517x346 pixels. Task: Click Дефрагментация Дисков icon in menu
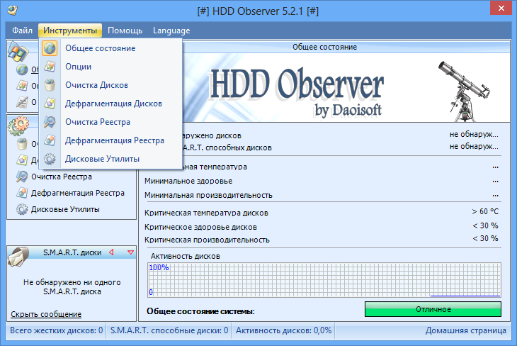(50, 104)
